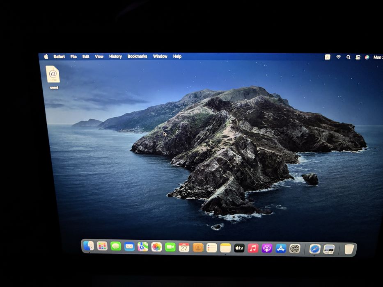Open Calendar showing 27 in Dock
The width and height of the screenshot is (383, 287).
coord(184,248)
